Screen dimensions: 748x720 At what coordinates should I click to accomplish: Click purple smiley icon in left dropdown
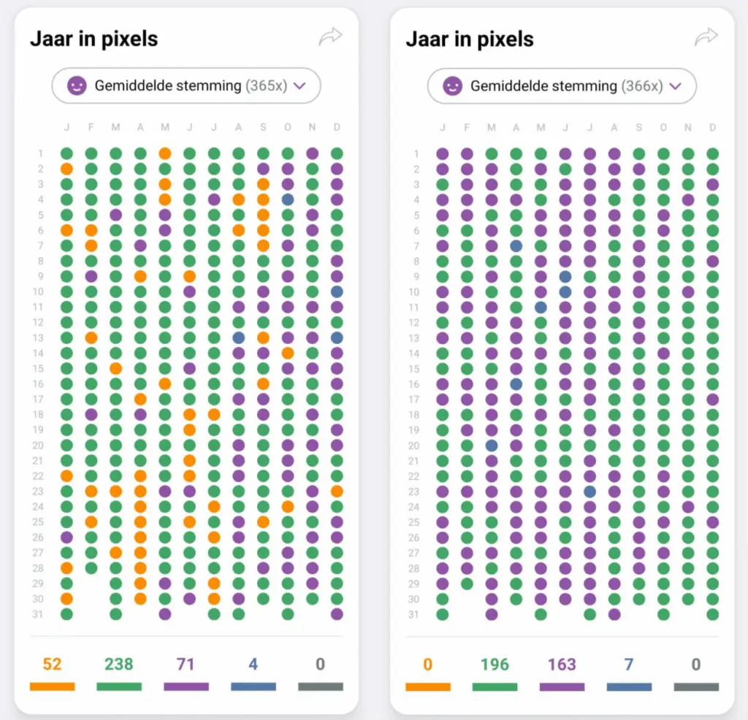click(77, 86)
